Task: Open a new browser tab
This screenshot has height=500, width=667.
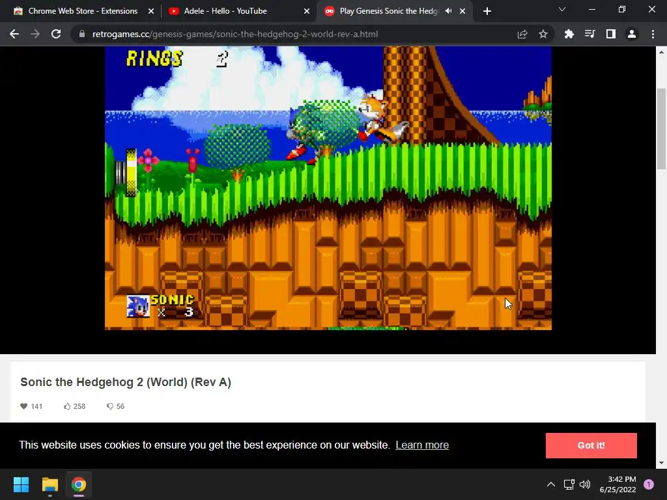Action: click(x=487, y=11)
